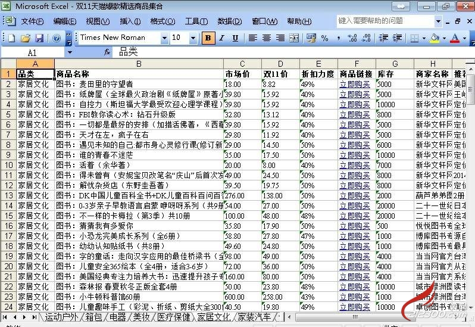Align cell text left
Image resolution: width=475 pixels, height=327 pixels.
coord(252,38)
